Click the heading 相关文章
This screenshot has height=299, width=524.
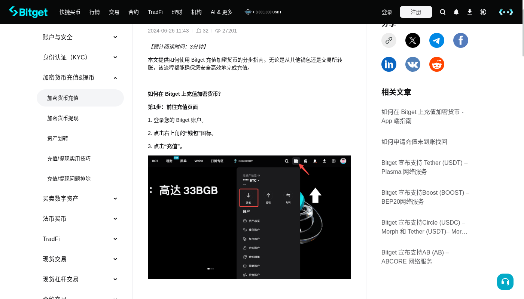click(396, 92)
